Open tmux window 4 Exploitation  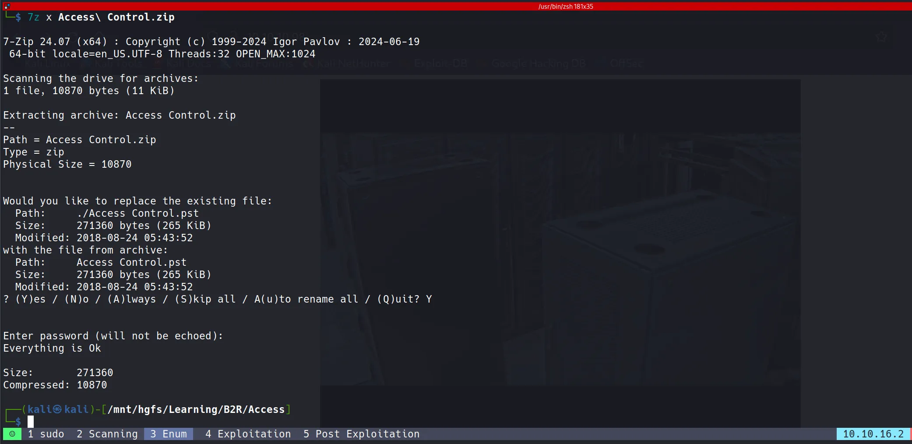[x=248, y=434]
